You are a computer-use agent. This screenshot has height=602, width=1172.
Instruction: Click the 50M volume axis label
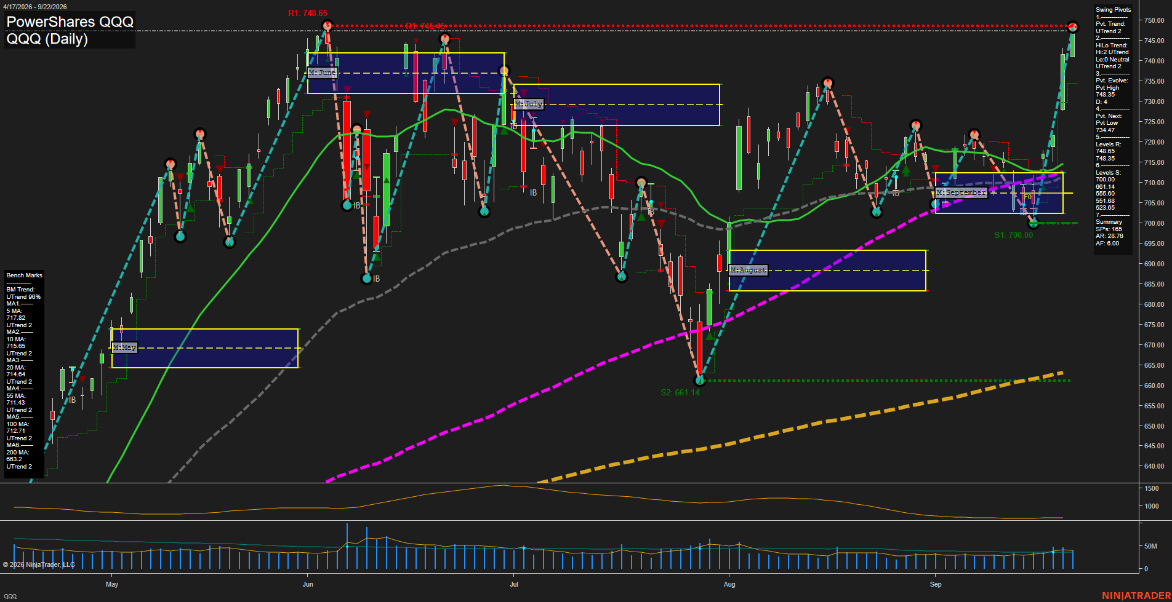[1150, 546]
